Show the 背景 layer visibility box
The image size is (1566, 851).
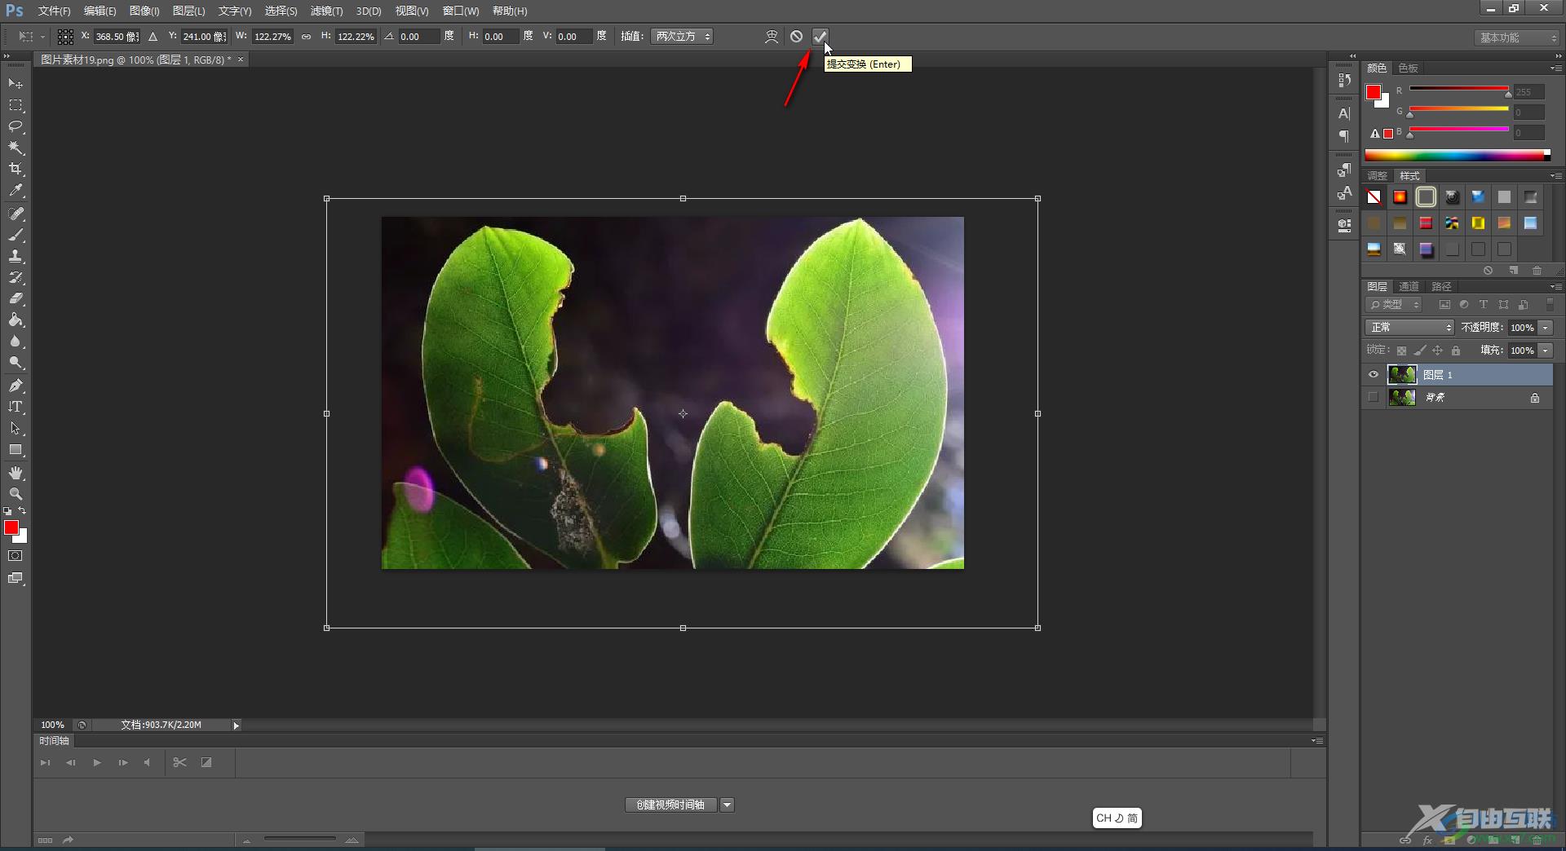point(1374,397)
